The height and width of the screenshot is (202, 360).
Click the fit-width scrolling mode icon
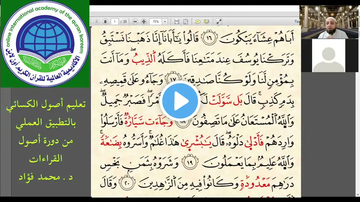(x=177, y=22)
